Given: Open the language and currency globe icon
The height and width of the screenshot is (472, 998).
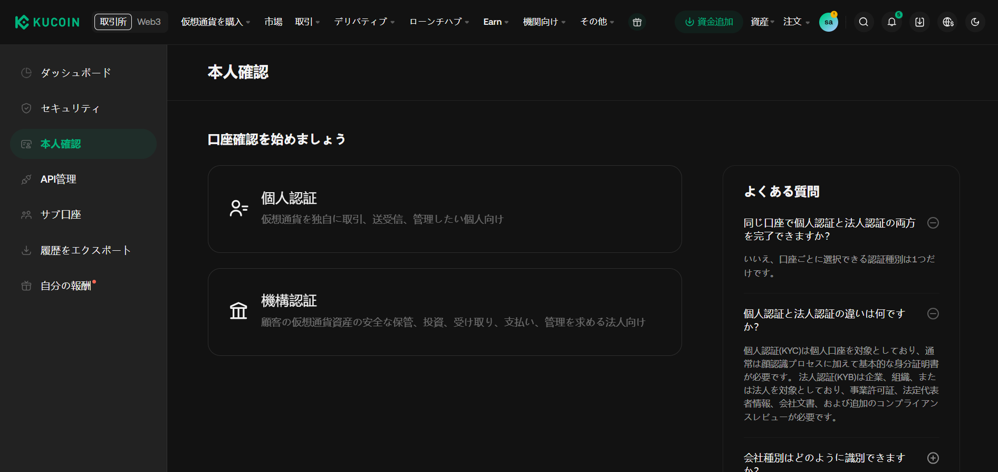Looking at the screenshot, I should tap(948, 22).
